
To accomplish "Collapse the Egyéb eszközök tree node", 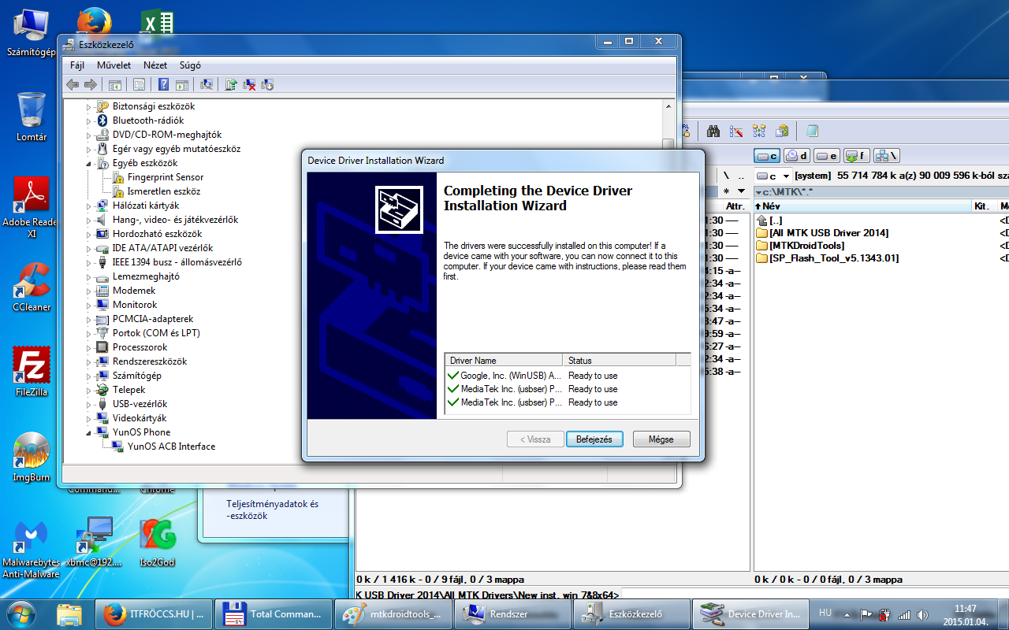I will pos(89,163).
